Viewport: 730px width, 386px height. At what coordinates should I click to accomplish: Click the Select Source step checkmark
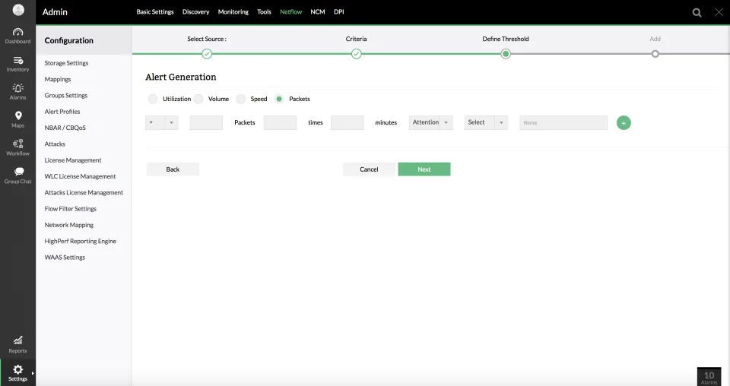[x=207, y=54]
